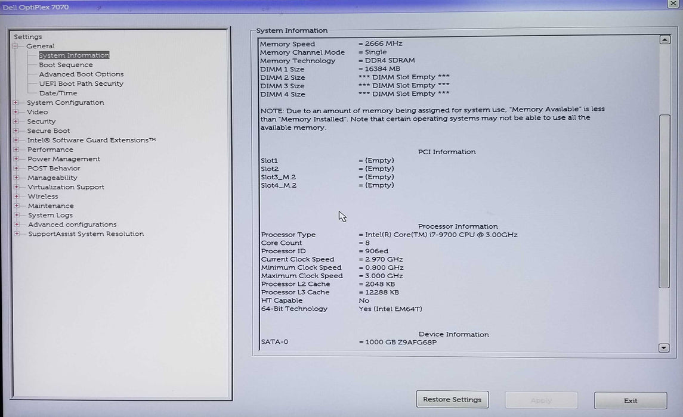683x417 pixels.
Task: Select System Information in the tree
Action: click(x=74, y=55)
